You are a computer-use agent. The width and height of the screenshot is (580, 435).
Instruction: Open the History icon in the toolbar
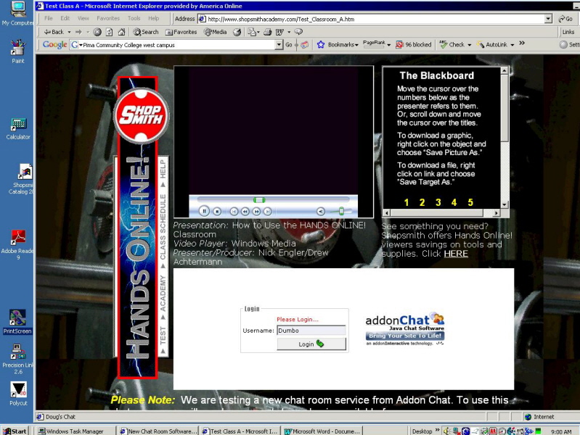237,32
